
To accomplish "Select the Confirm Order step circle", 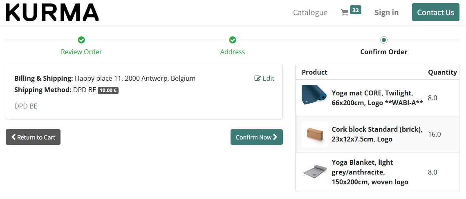I will [384, 40].
